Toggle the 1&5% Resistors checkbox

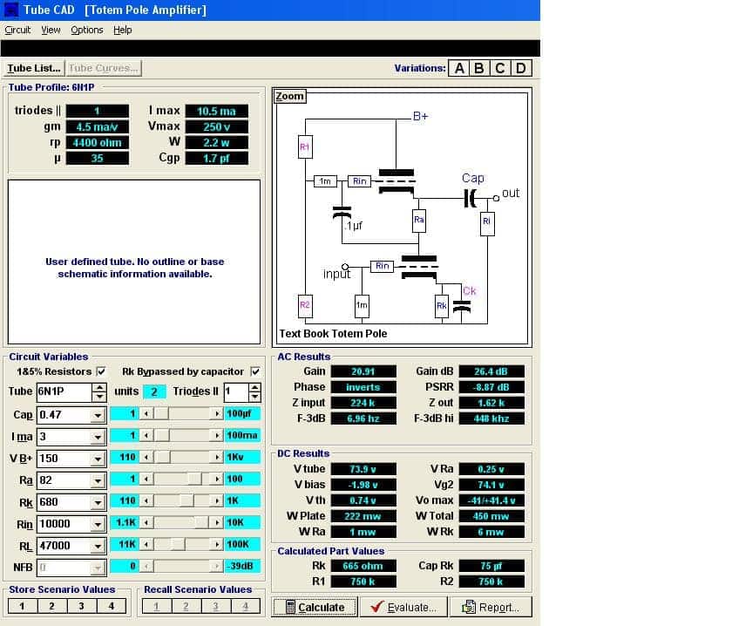(x=101, y=371)
